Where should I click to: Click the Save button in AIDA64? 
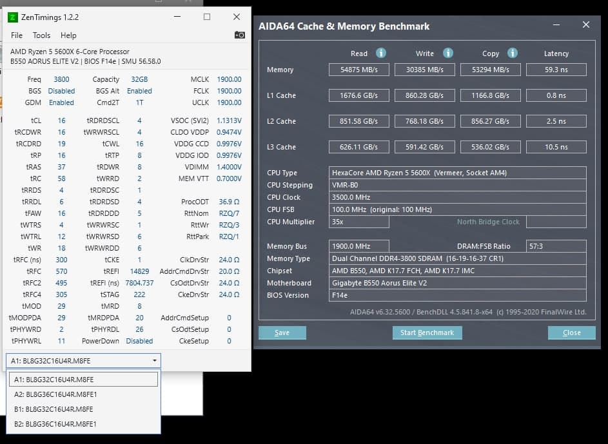click(282, 333)
